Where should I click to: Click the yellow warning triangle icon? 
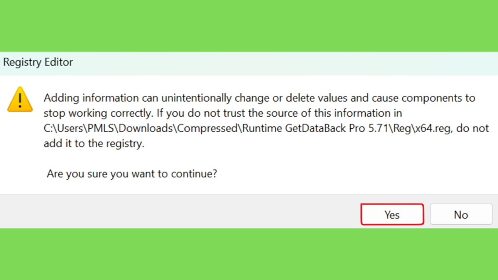[20, 99]
